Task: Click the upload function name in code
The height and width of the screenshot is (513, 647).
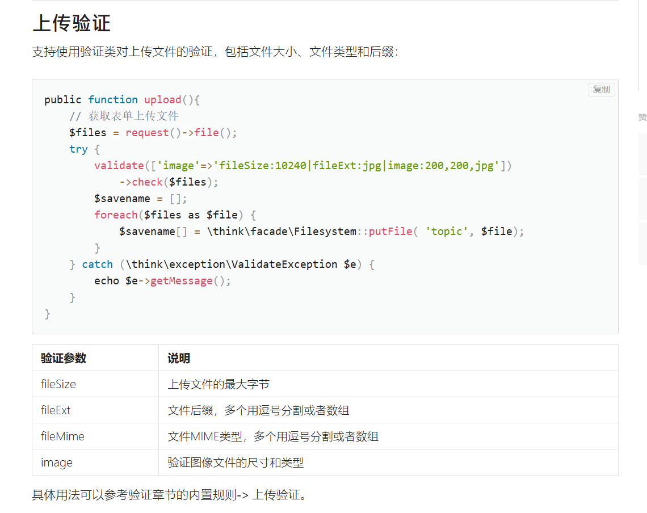Action: (x=162, y=100)
